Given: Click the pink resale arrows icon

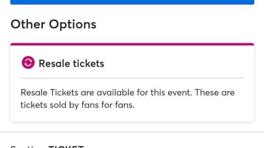Looking at the screenshot, I should coord(28,63).
